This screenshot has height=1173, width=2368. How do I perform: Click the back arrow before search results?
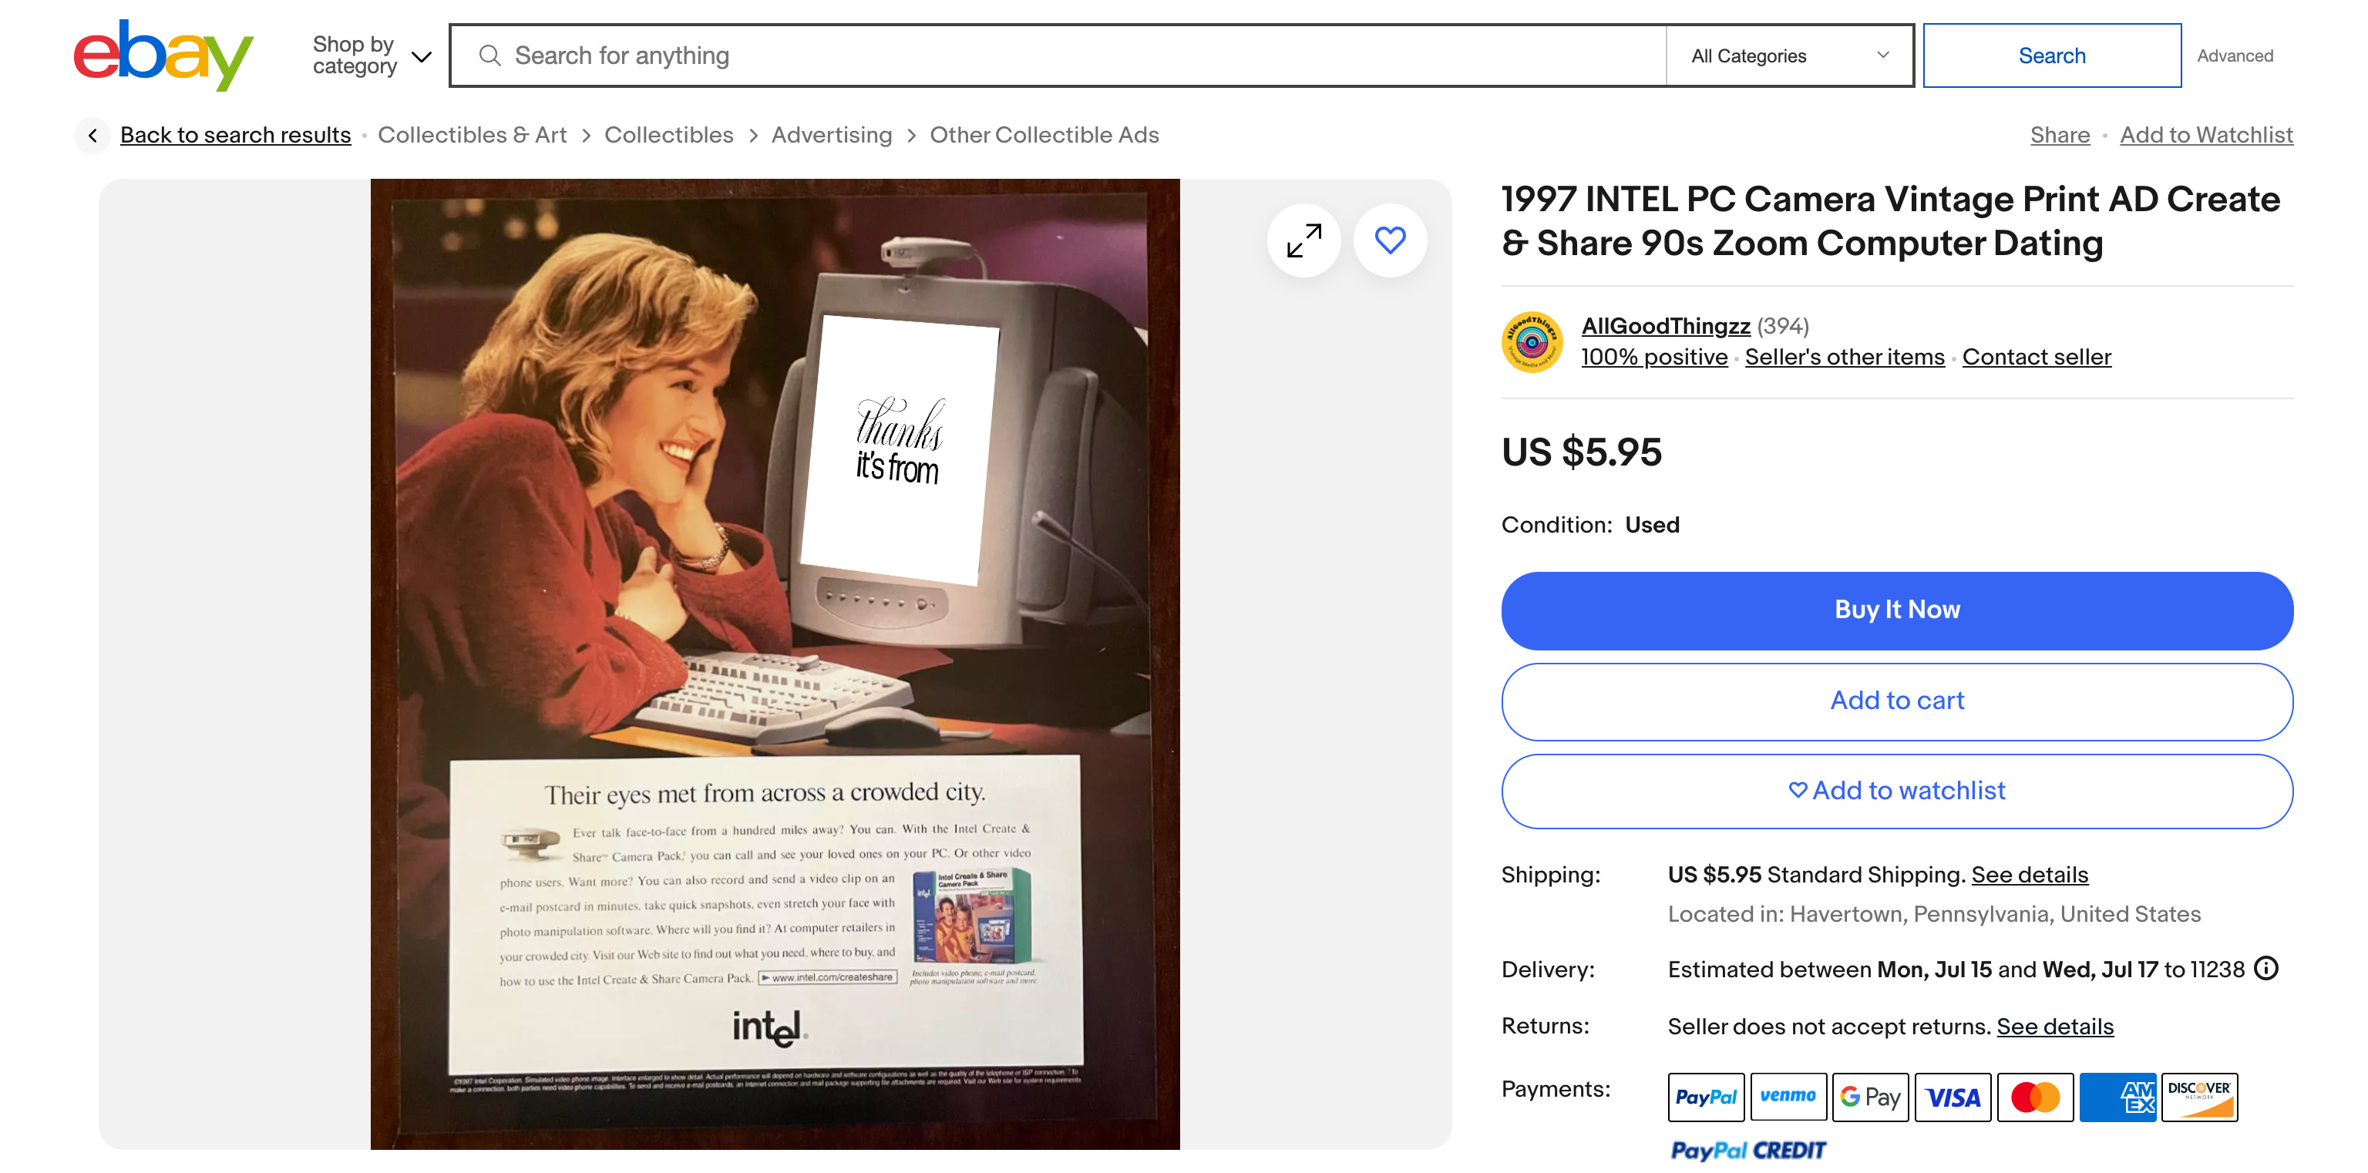coord(92,135)
